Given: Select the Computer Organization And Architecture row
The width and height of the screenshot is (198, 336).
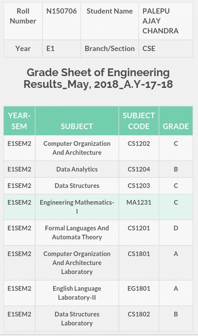Looking at the screenshot, I should coord(98,148).
